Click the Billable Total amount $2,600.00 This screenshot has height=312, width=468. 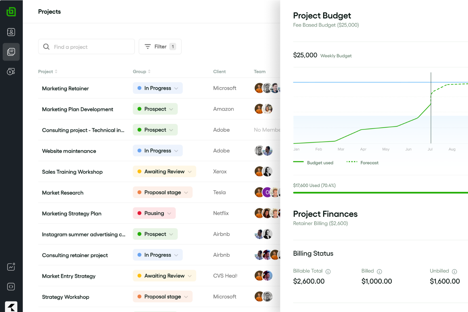(x=309, y=281)
